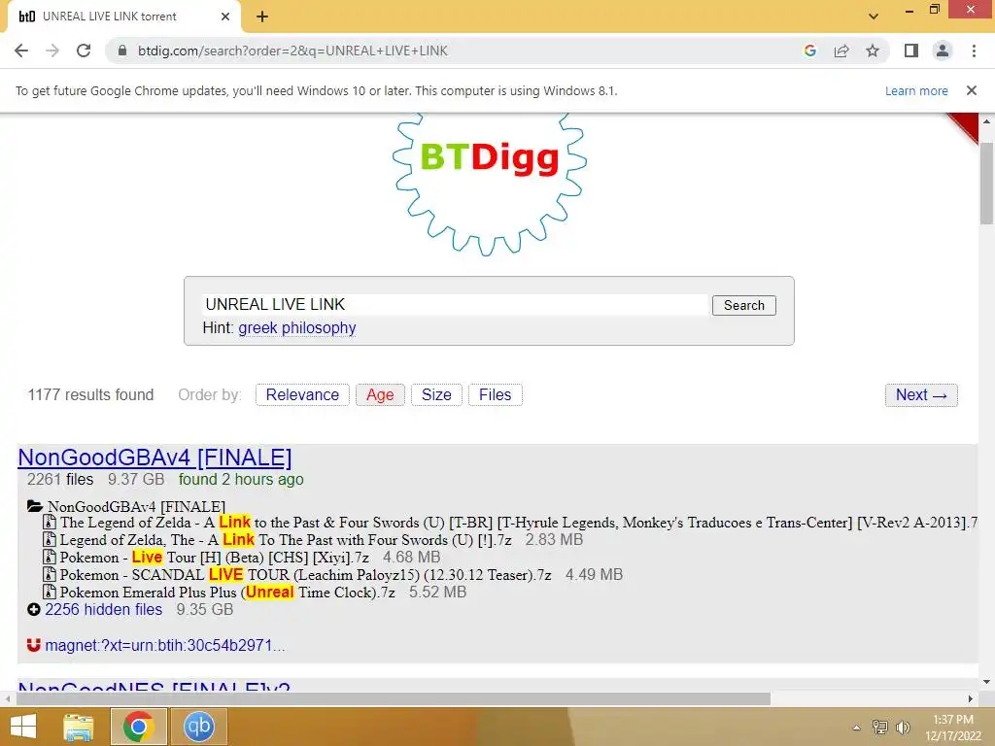995x746 pixels.
Task: View site security lock info
Action: [122, 51]
